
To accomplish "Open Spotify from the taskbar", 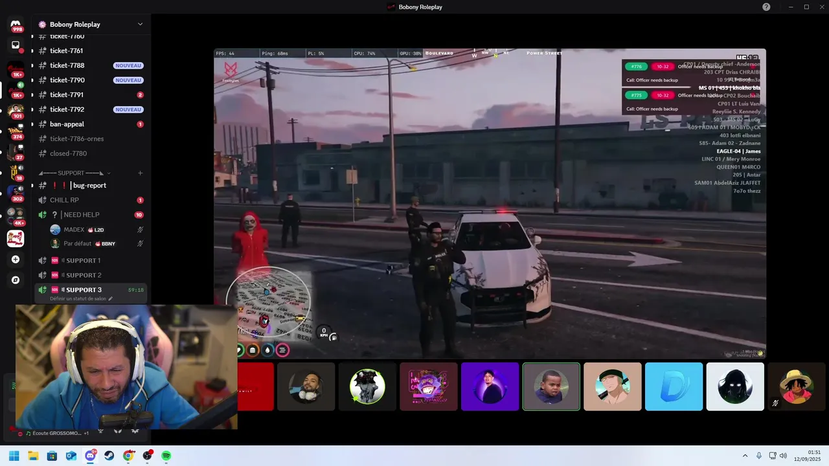I will coord(166,456).
